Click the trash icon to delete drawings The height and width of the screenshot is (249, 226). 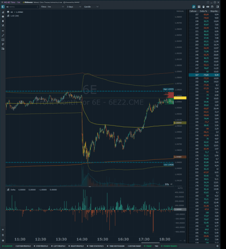pyautogui.click(x=3, y=235)
